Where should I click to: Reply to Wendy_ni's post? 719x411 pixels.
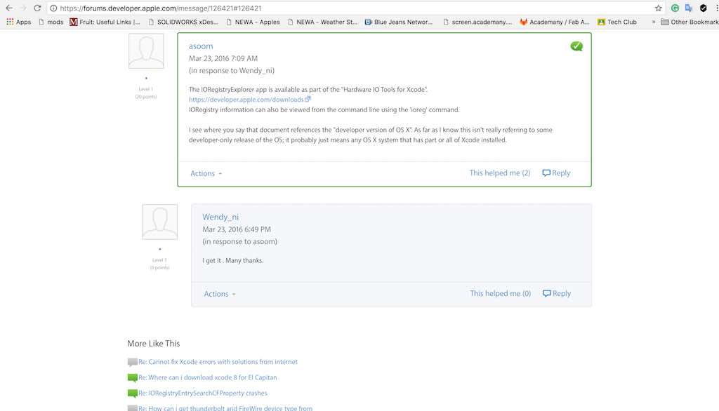point(557,293)
